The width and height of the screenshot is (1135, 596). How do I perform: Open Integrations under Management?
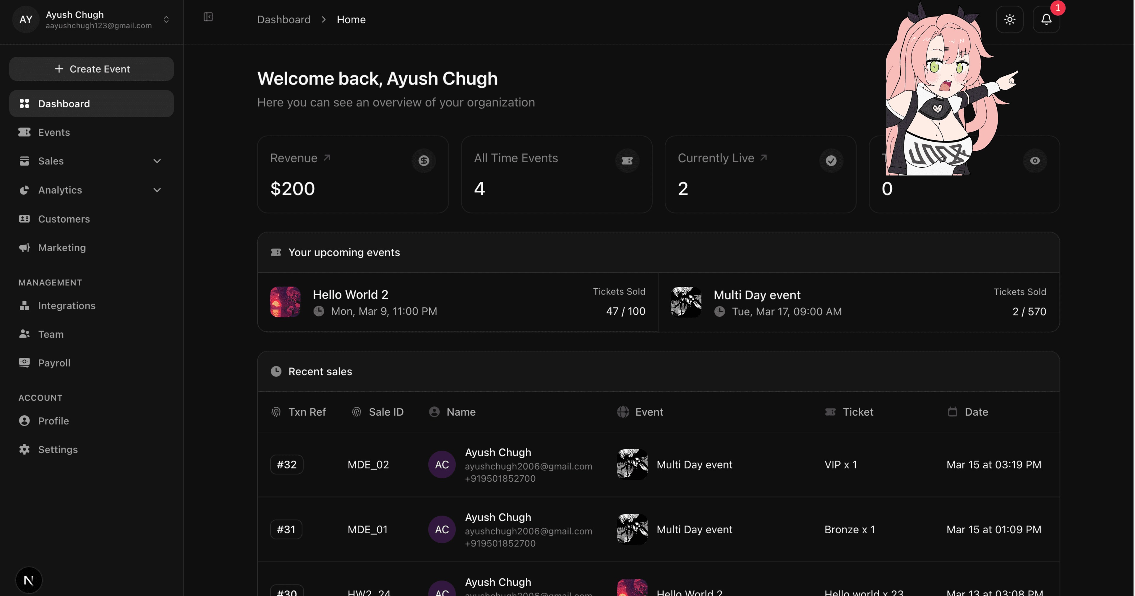[x=67, y=305]
